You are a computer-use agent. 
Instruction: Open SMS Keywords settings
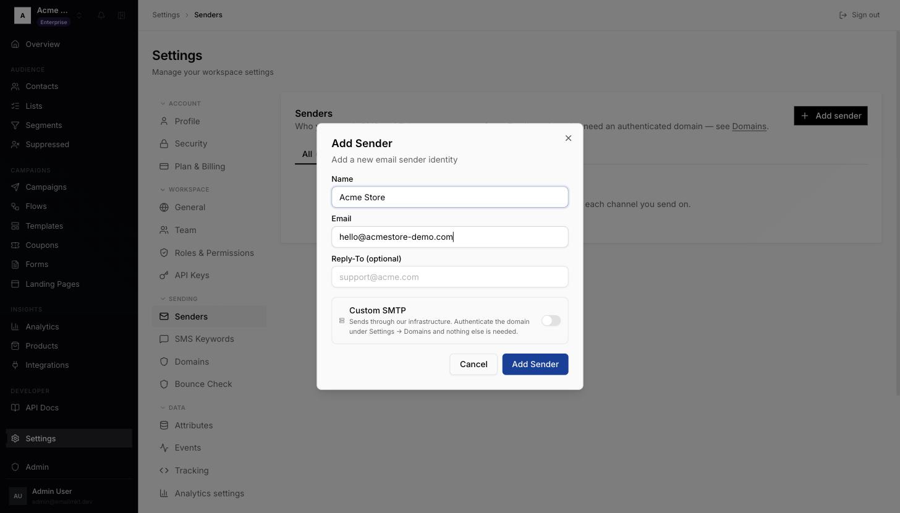click(209, 339)
